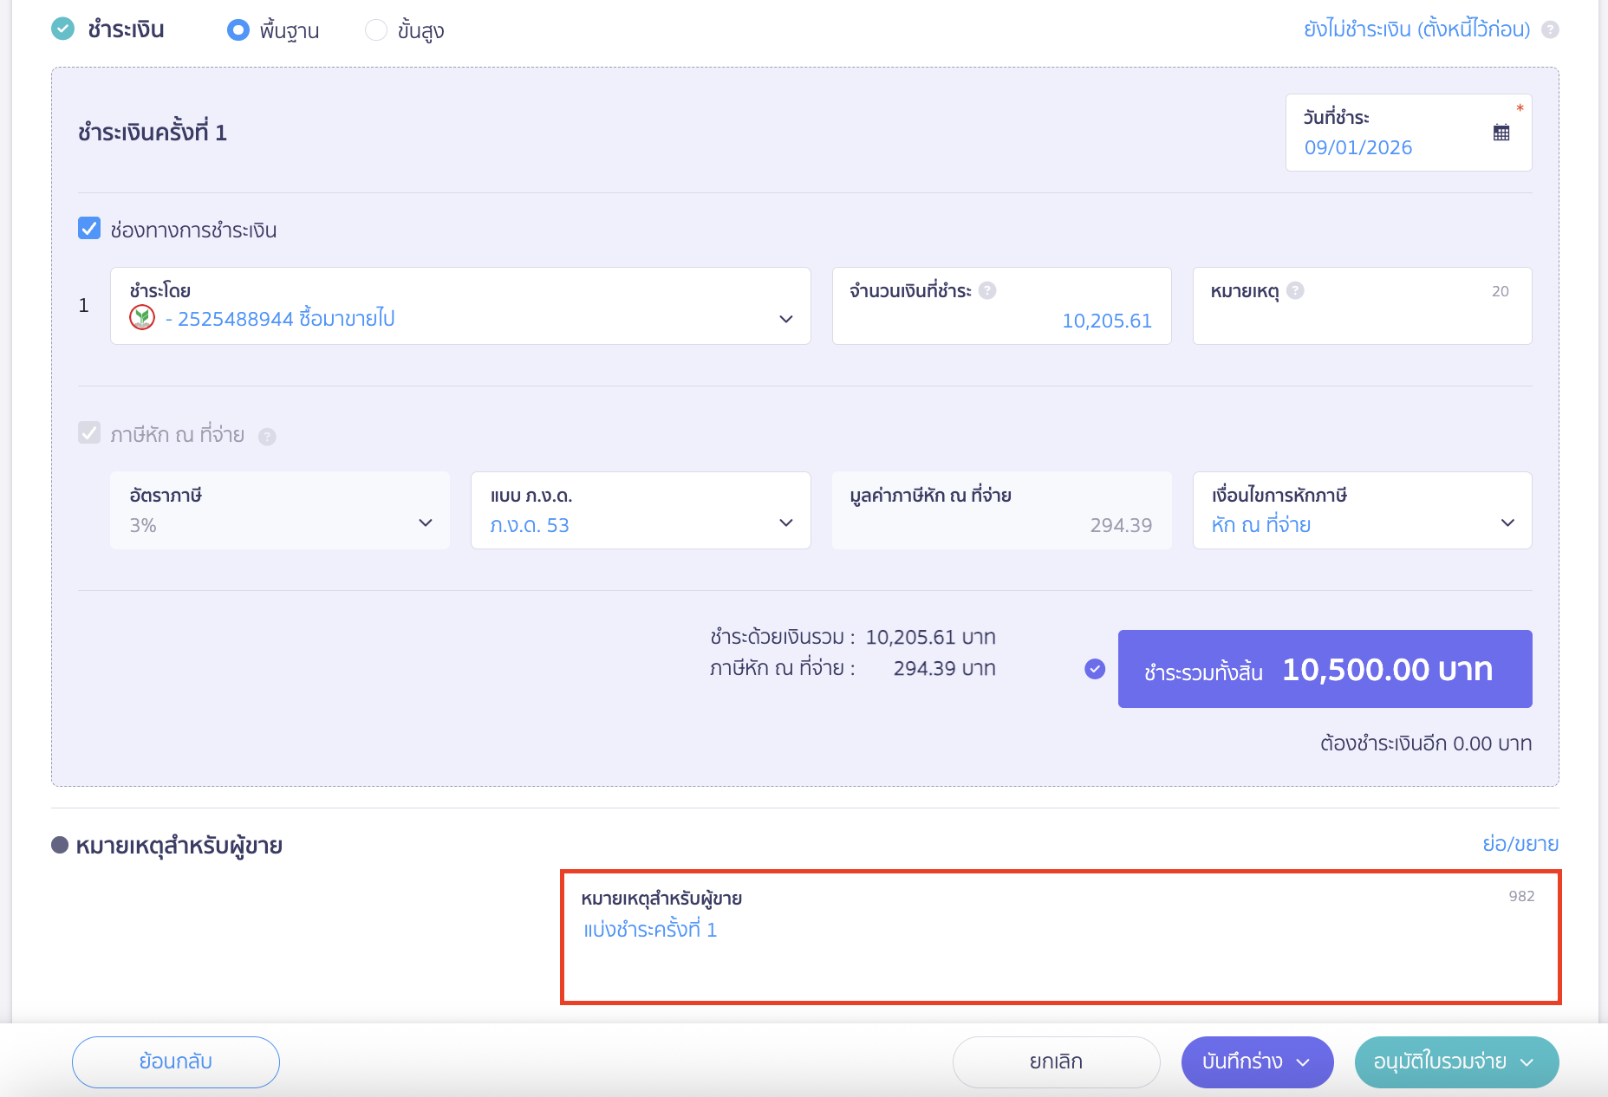The height and width of the screenshot is (1097, 1608).
Task: Click help icon next to หมายเหตุ label
Action: point(1295,291)
